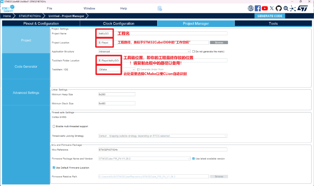Click the GENERATE CODE button
This screenshot has height=186, width=314.
coord(270,16)
